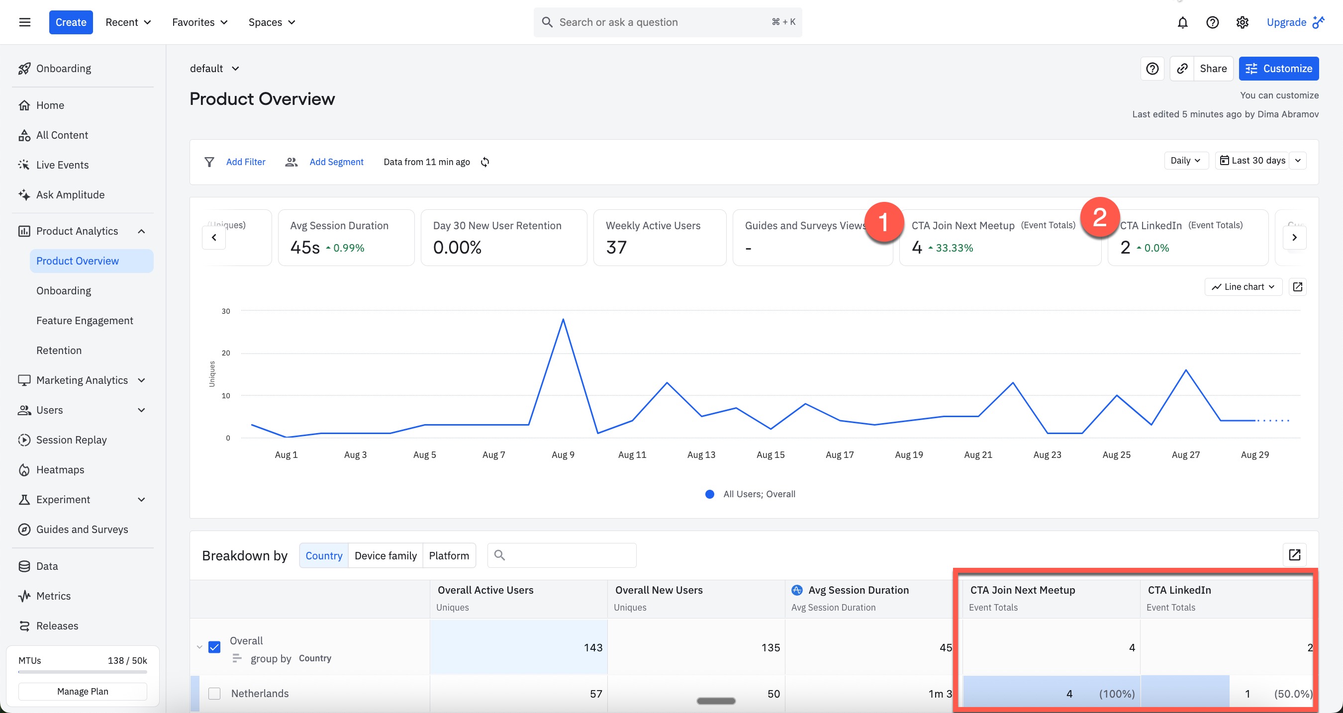Click the Customize button

(1278, 68)
